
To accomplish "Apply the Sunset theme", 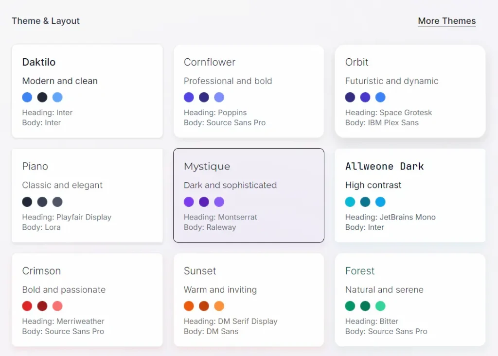I will (x=249, y=300).
